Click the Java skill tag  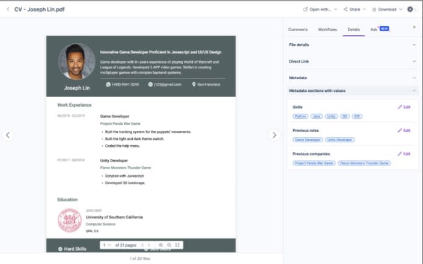pos(317,116)
